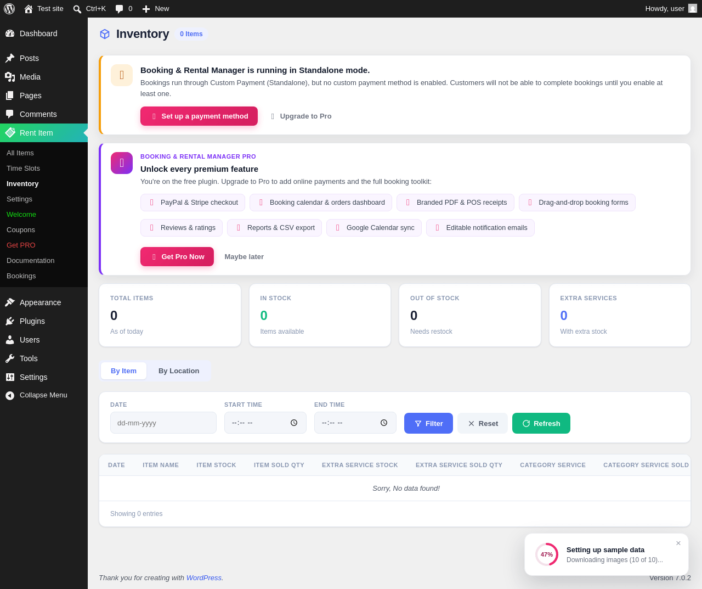Click the Inventory cube icon in header

coord(105,34)
